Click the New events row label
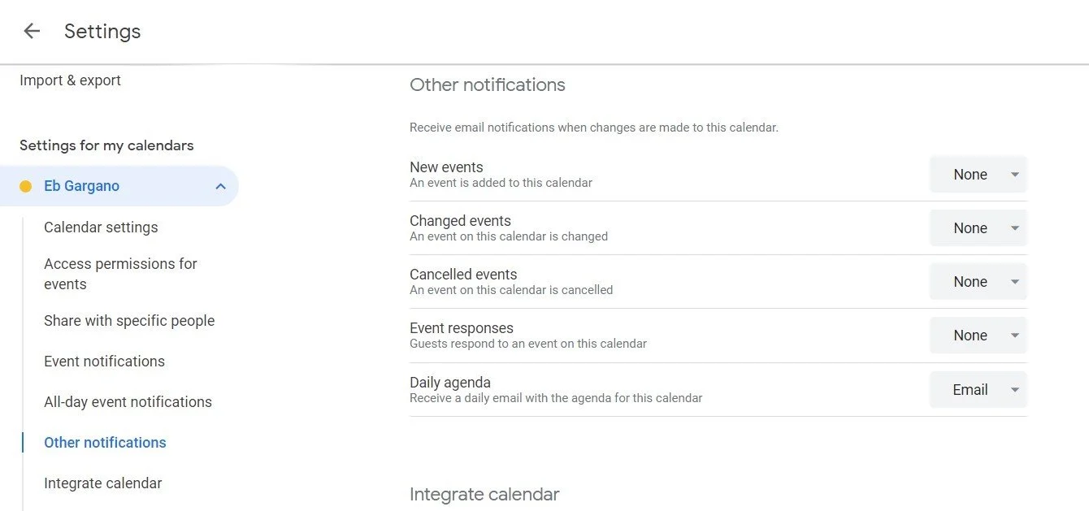The width and height of the screenshot is (1089, 511). (x=446, y=167)
